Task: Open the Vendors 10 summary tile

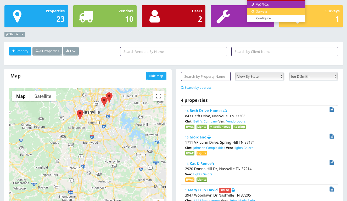Action: (105, 16)
